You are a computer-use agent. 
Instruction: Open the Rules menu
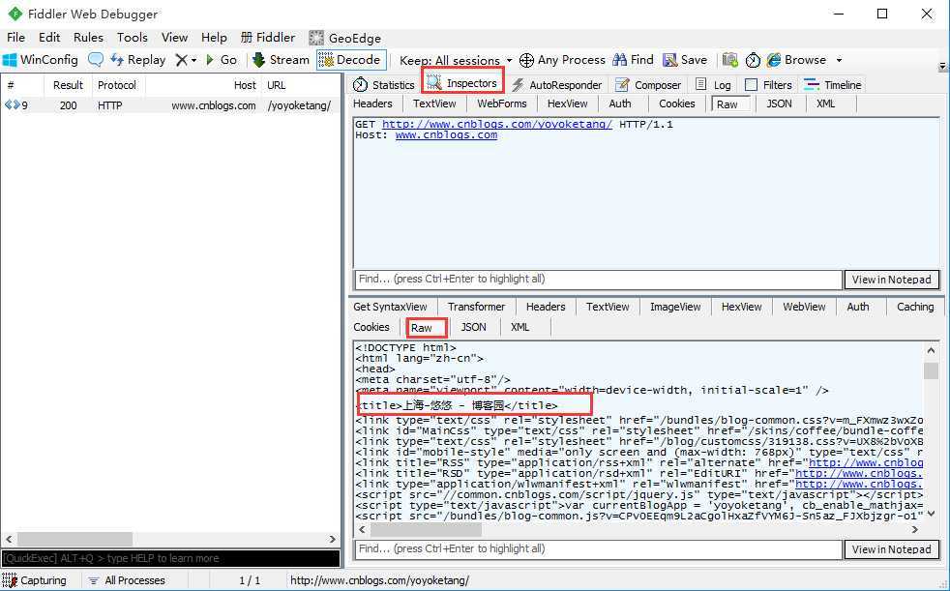(x=88, y=38)
